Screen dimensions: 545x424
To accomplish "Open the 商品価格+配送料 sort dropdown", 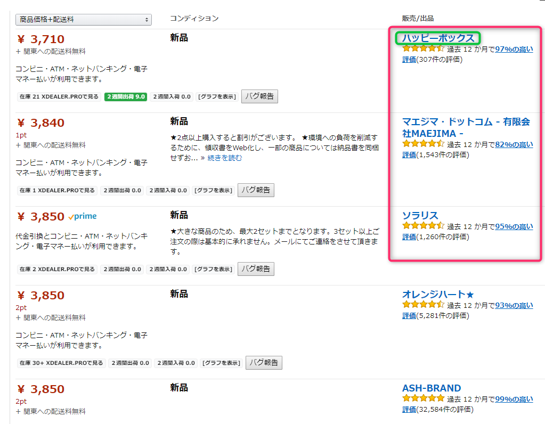I will pos(84,20).
